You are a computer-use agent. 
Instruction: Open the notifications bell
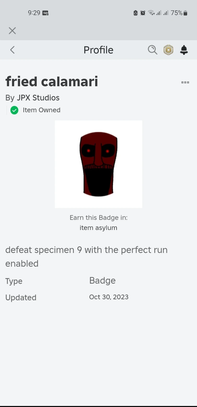pyautogui.click(x=184, y=50)
